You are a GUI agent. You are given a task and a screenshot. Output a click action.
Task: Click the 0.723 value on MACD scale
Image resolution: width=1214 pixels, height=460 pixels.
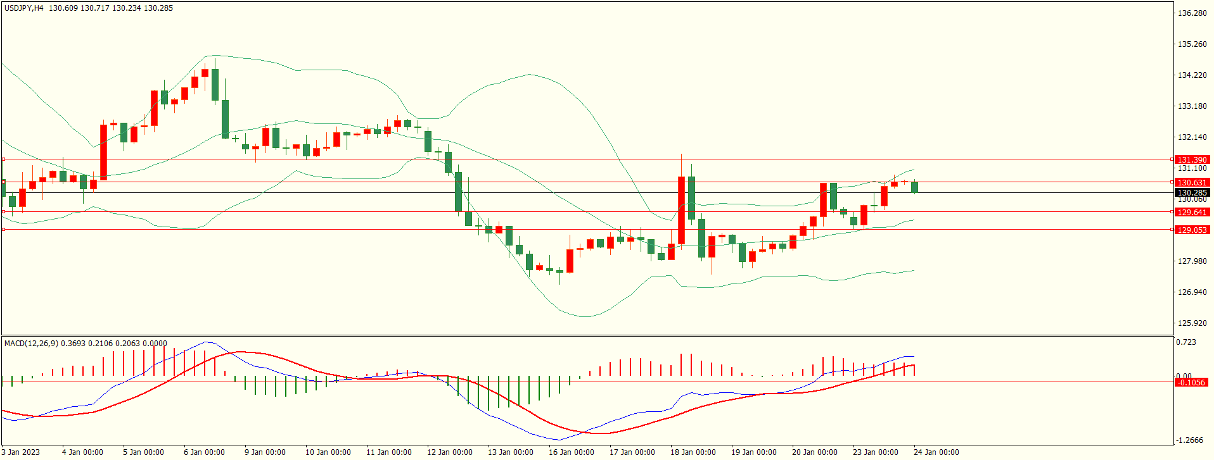pyautogui.click(x=1186, y=342)
